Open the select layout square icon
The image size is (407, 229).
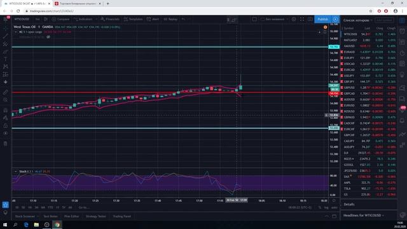point(254,19)
